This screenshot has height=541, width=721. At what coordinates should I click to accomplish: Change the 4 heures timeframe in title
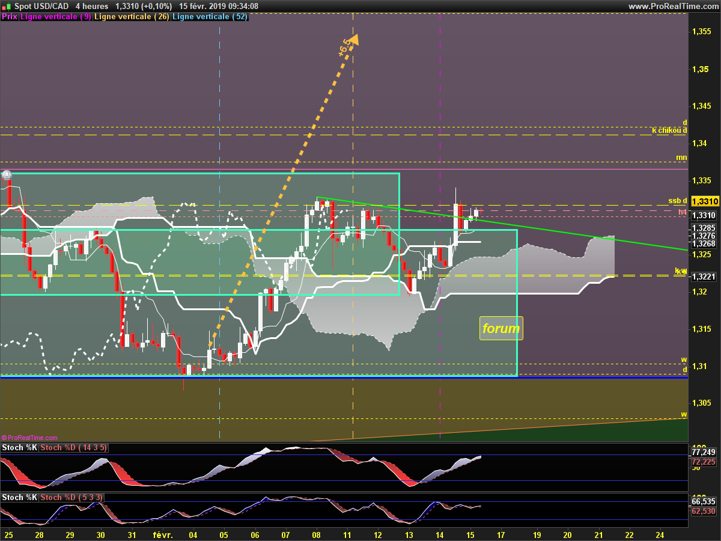92,6
